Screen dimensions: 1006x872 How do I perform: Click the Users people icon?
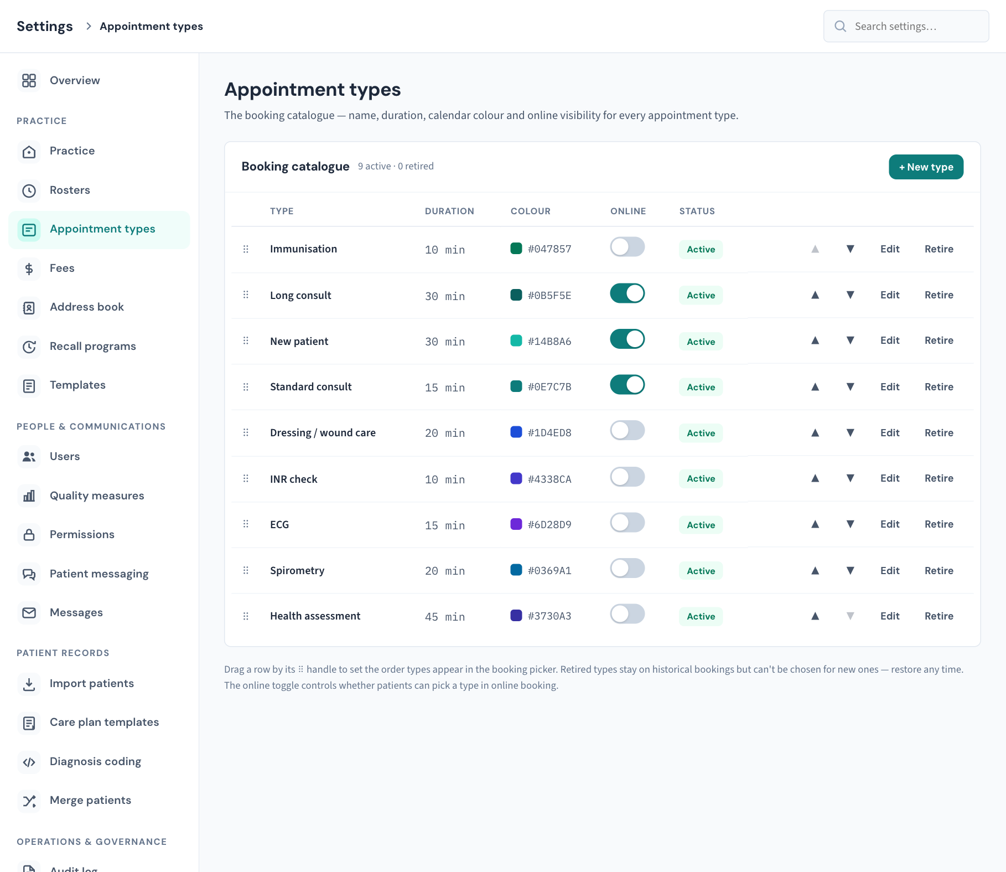pos(29,457)
